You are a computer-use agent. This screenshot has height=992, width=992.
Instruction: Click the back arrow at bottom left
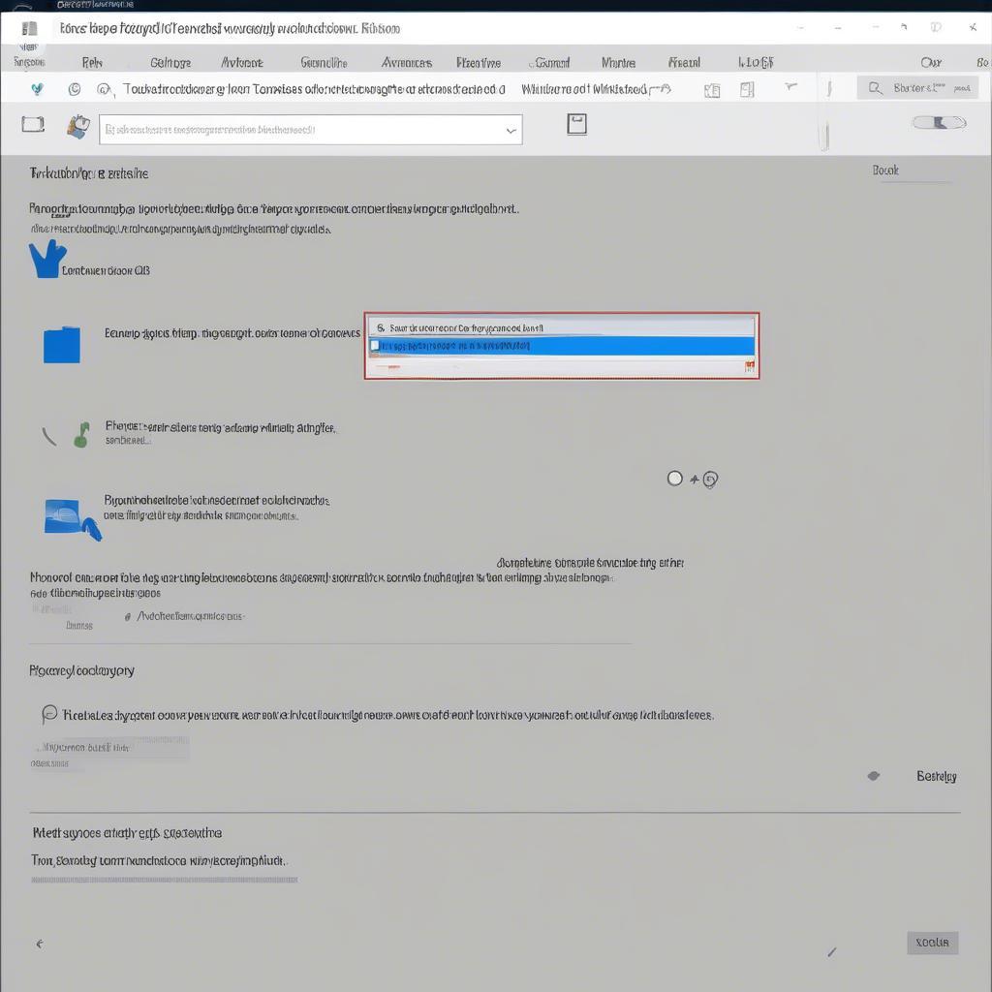tap(40, 944)
